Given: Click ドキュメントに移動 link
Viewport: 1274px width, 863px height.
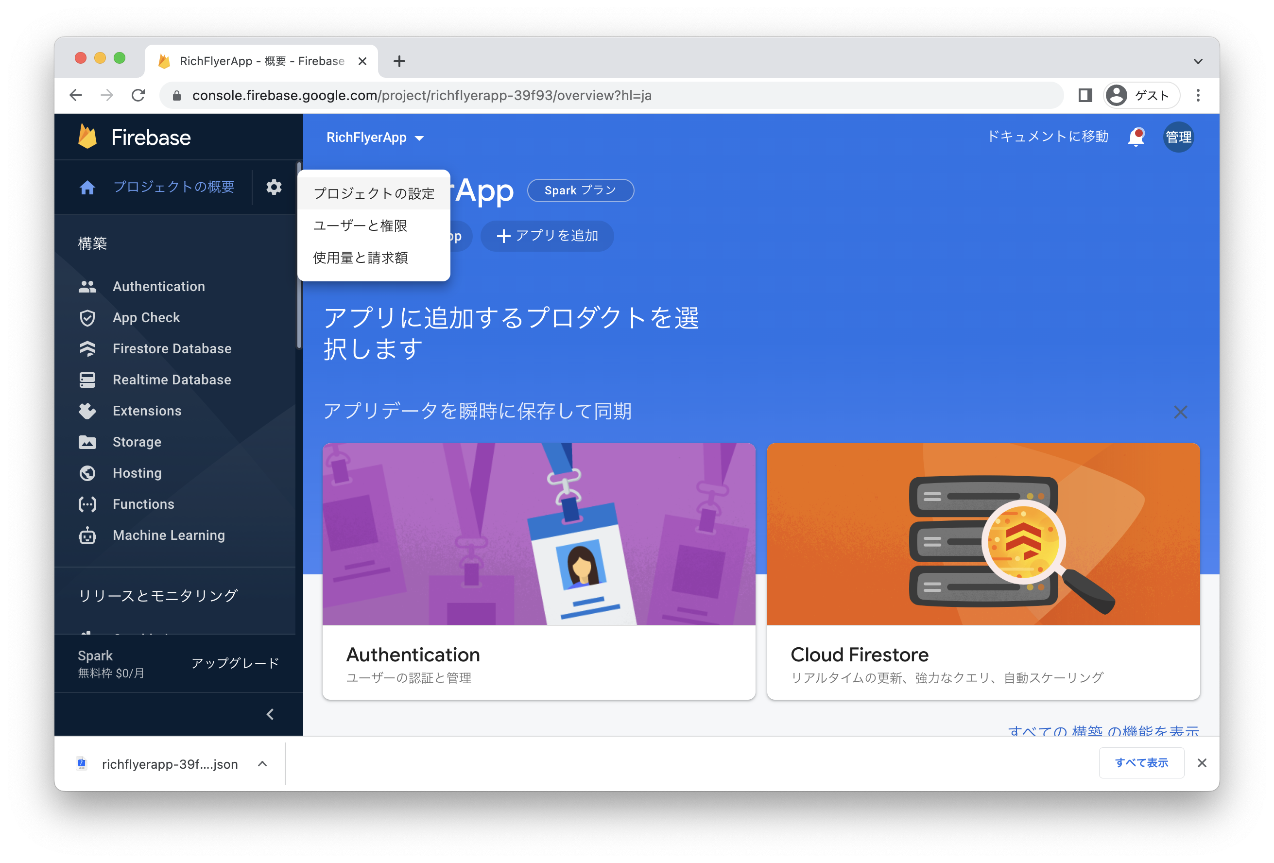Looking at the screenshot, I should (1048, 137).
